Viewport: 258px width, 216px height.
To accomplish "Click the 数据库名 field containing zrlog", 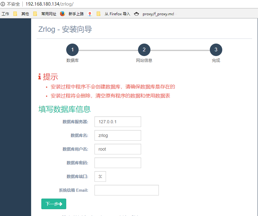I will click(118, 135).
